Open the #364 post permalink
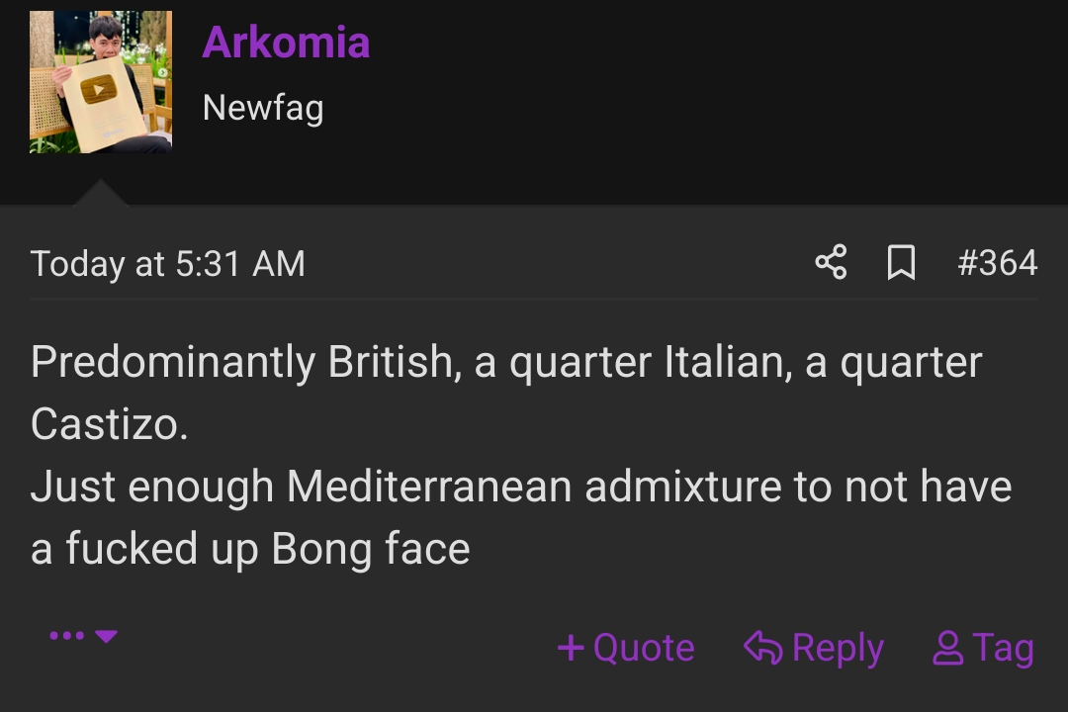The height and width of the screenshot is (712, 1068). pyautogui.click(x=997, y=263)
